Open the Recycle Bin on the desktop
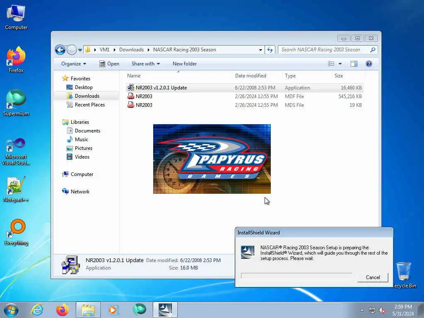Viewport: 424px width, 318px height. 404,275
